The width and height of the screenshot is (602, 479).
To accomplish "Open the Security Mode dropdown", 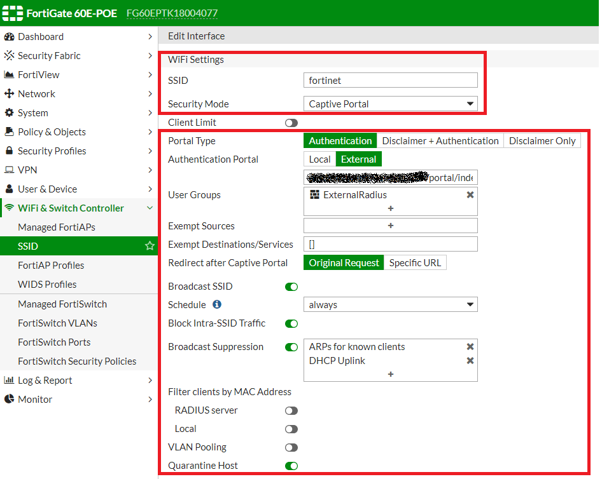I will [x=390, y=104].
